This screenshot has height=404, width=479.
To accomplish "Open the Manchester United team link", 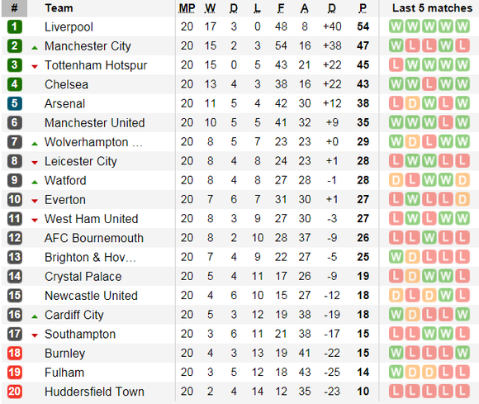I will point(95,123).
